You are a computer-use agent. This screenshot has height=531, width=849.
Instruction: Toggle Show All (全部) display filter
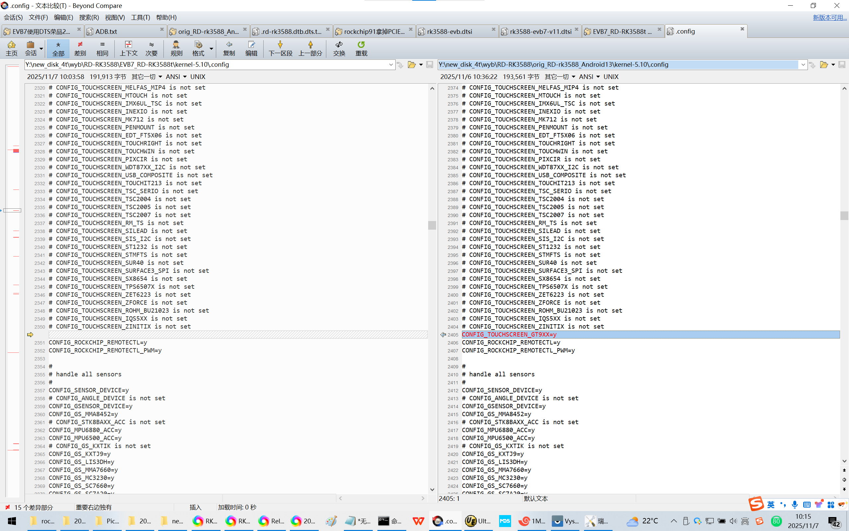[x=58, y=48]
